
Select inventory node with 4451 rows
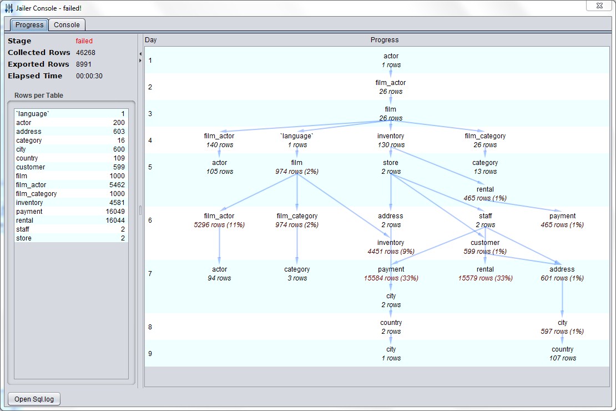(391, 247)
